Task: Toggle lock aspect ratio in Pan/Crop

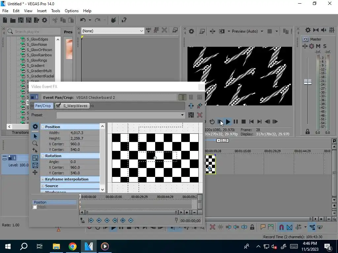Action: (35, 158)
